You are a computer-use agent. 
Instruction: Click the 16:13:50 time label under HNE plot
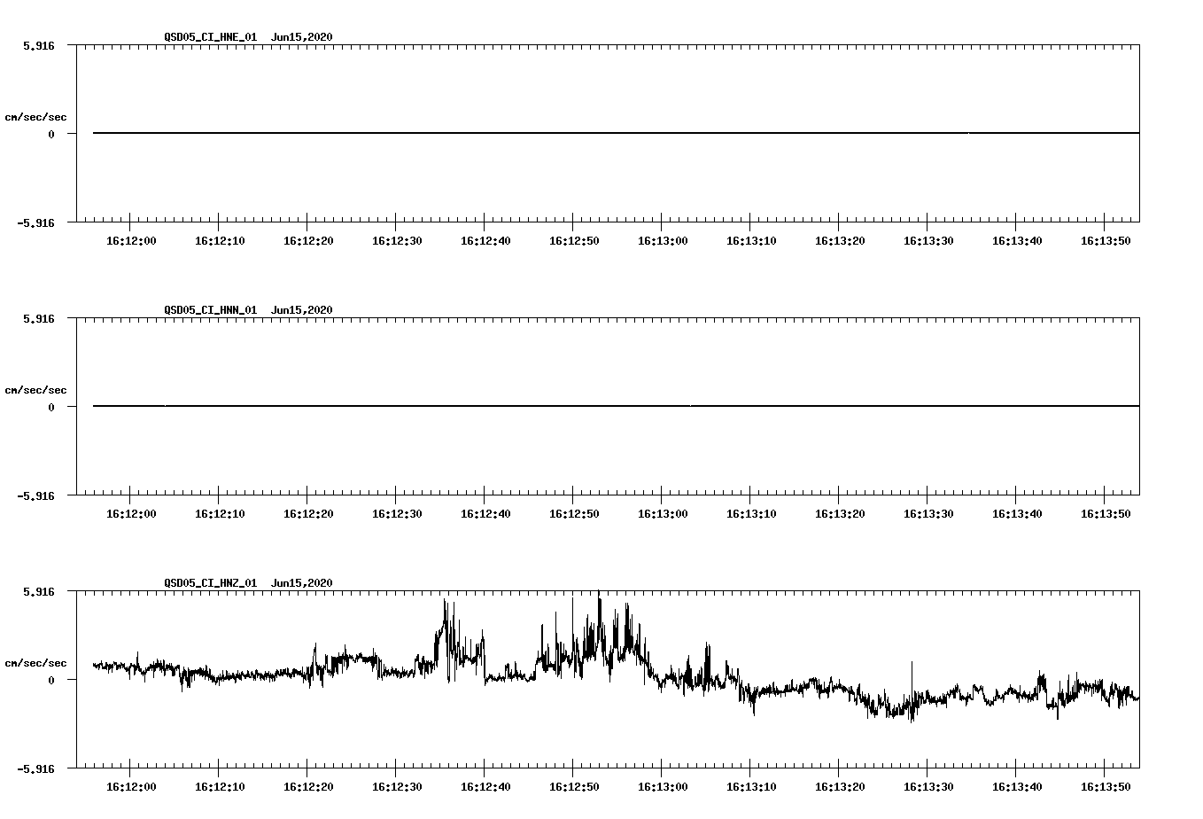(x=1106, y=241)
